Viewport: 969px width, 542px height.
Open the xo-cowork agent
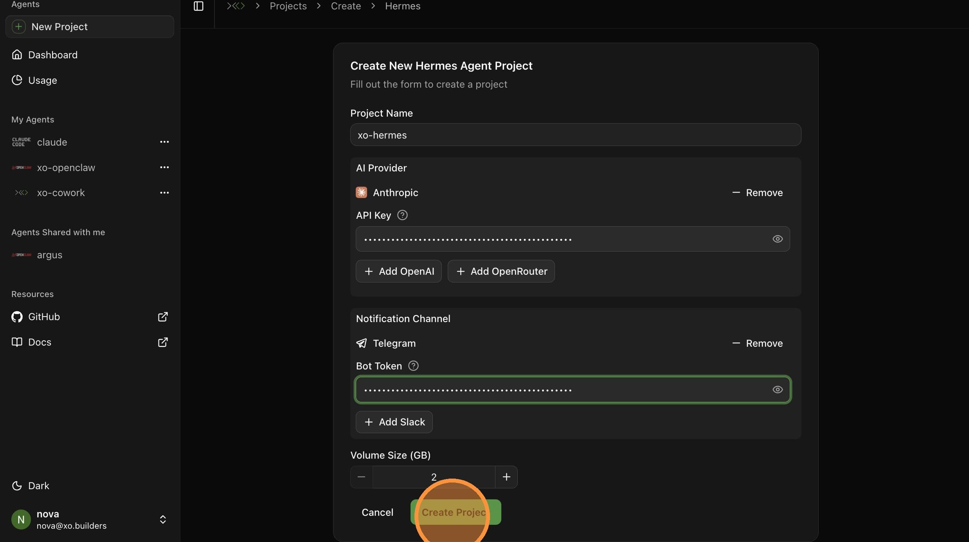[61, 193]
